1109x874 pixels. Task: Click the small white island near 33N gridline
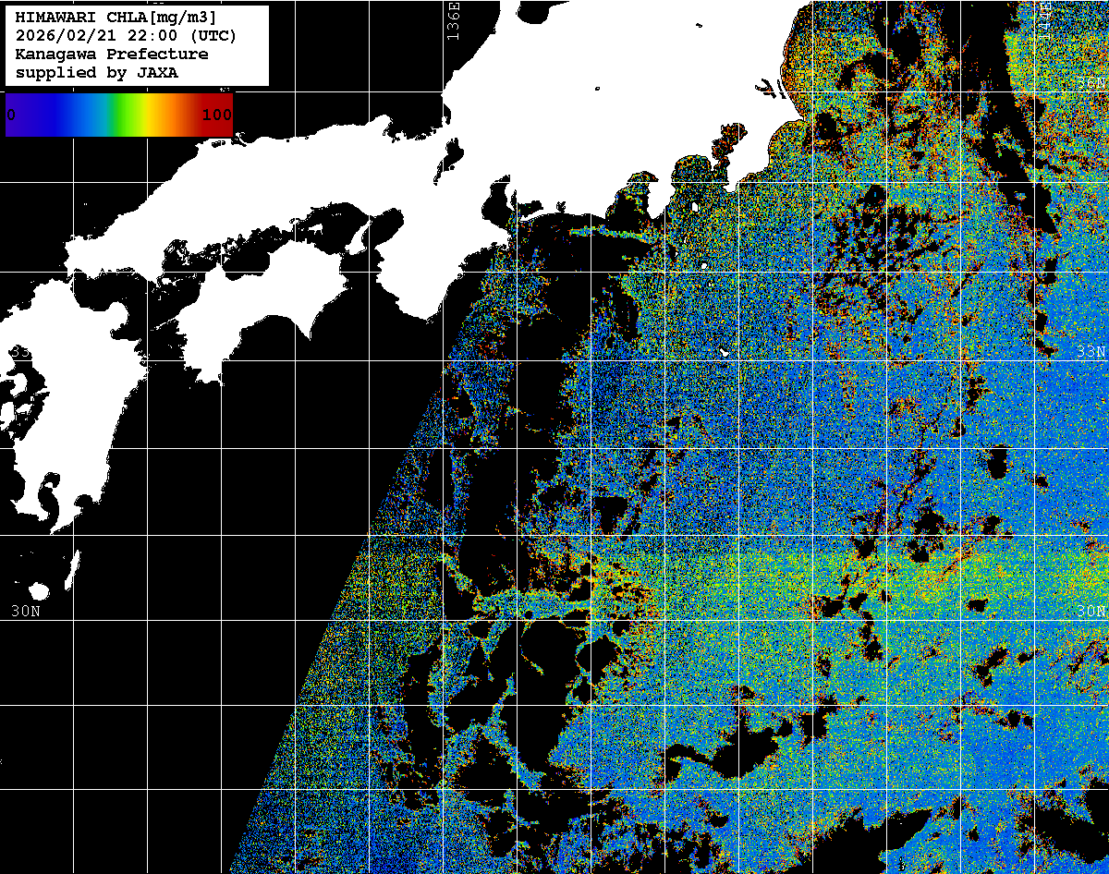(x=725, y=352)
